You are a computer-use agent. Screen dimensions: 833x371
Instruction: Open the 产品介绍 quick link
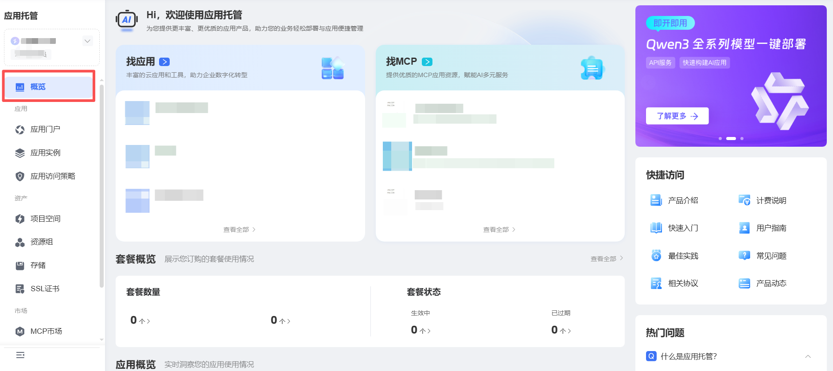click(682, 200)
